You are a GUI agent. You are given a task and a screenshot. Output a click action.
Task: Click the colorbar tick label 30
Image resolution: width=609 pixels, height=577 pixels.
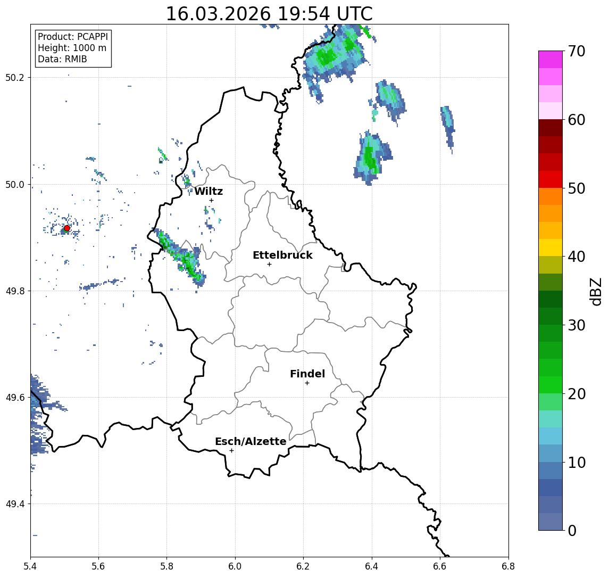pos(577,325)
